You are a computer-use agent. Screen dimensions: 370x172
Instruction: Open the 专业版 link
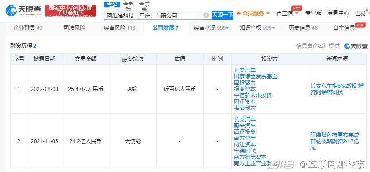313,13
